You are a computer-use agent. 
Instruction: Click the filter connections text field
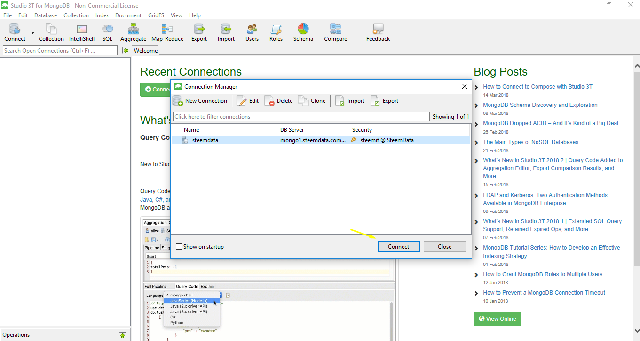(x=301, y=116)
